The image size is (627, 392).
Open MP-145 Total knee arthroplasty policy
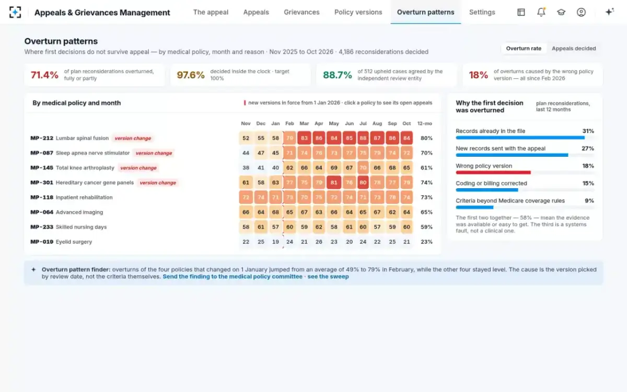[x=72, y=168]
